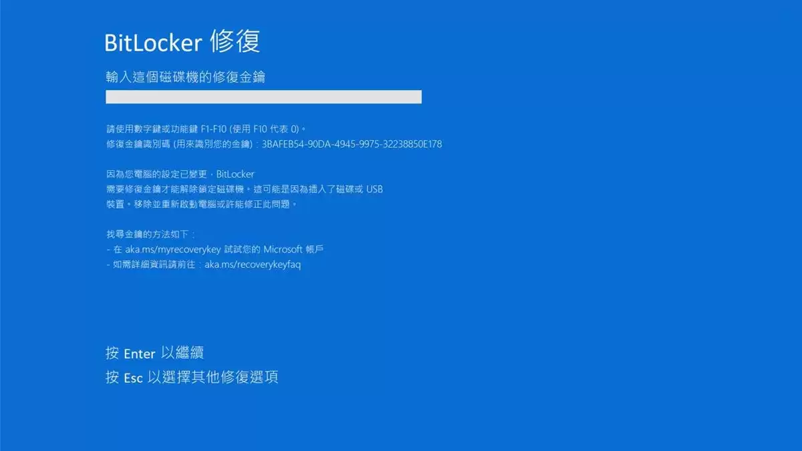Click the line '裝置。移除並重新啟動電腦或許能修正此問題。'
The image size is (802, 451).
[x=201, y=204]
